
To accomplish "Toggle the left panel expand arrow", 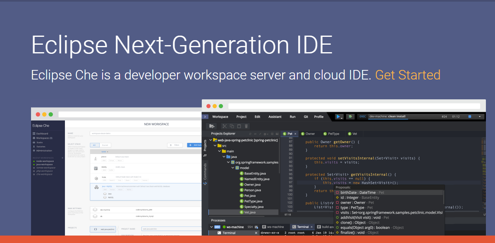I will coord(205,117).
